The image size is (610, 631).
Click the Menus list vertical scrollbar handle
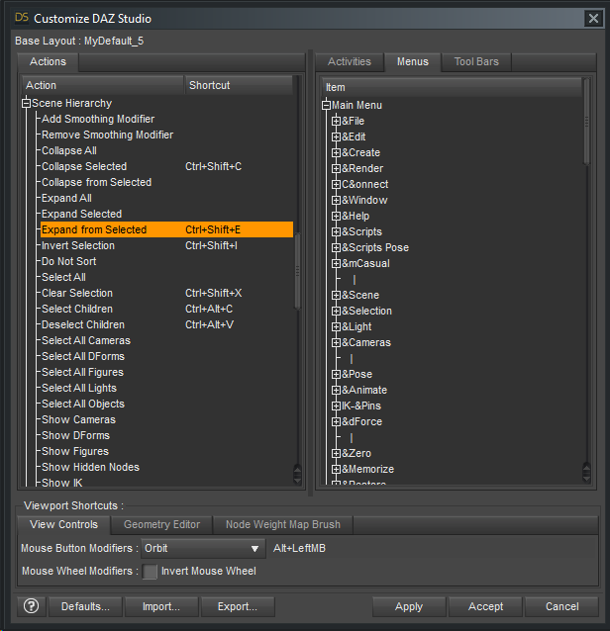(586, 122)
